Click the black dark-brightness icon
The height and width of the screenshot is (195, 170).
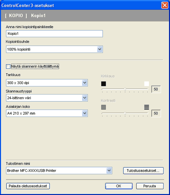click(103, 84)
